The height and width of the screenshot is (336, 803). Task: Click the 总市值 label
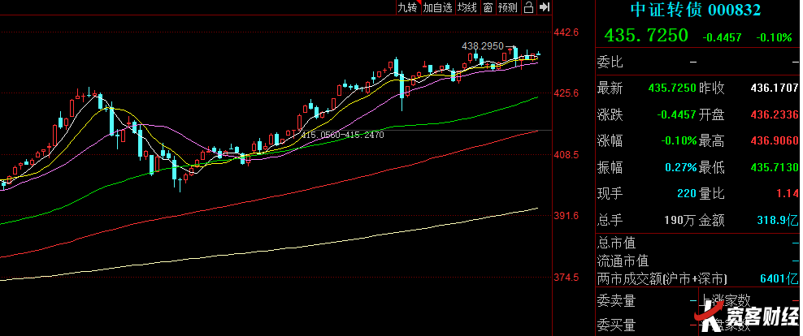617,243
